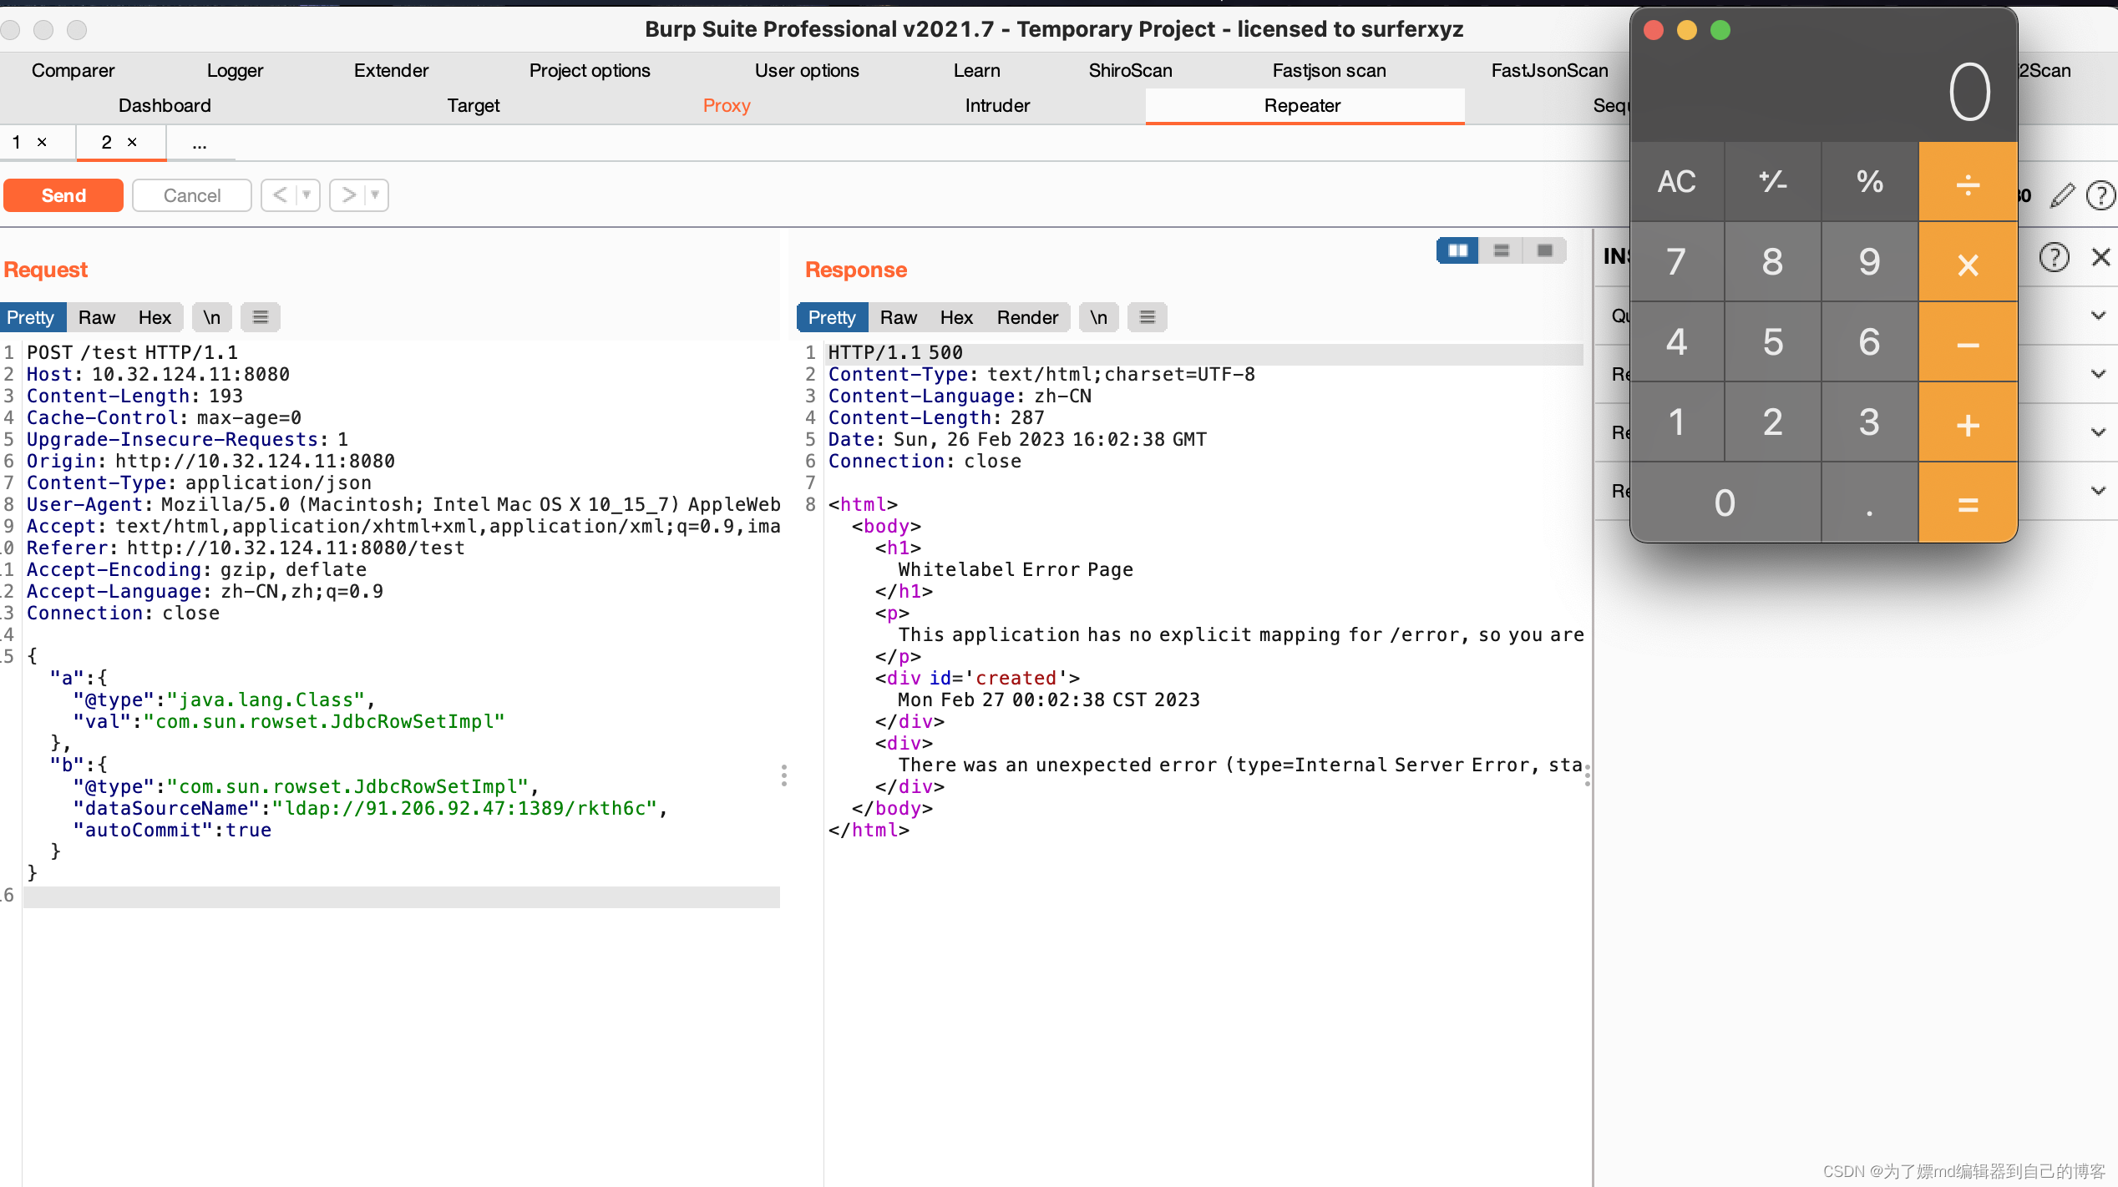This screenshot has width=2118, height=1187.
Task: Open the ShiroScan tab
Action: [x=1130, y=70]
